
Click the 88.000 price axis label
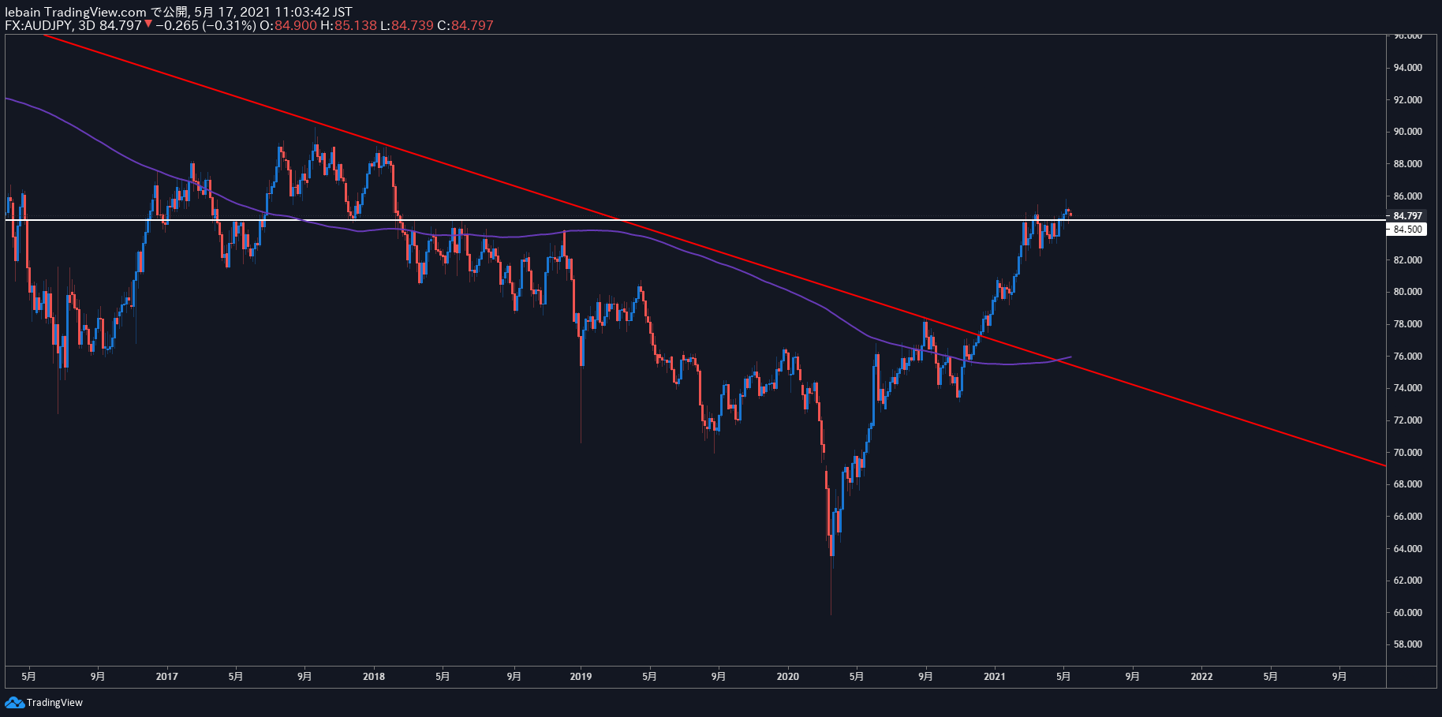pyautogui.click(x=1408, y=164)
